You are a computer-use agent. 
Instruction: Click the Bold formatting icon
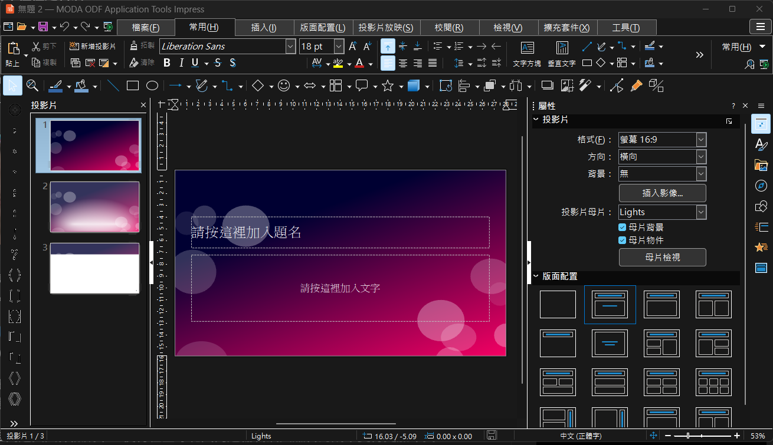tap(167, 63)
